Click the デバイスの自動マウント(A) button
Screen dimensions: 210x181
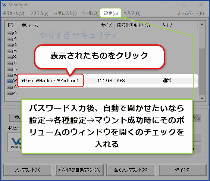tap(79, 170)
